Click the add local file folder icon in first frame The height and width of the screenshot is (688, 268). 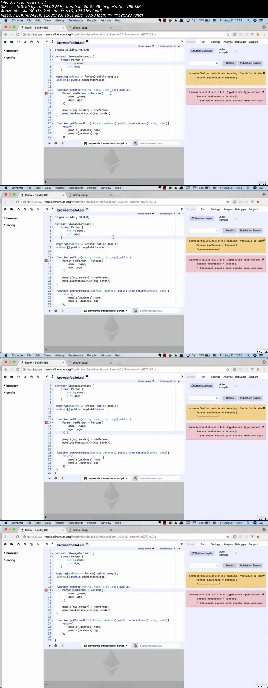12,42
